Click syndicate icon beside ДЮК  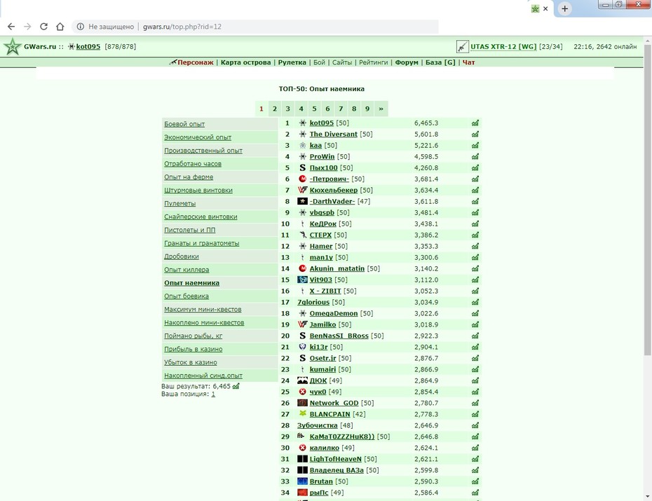click(x=302, y=380)
